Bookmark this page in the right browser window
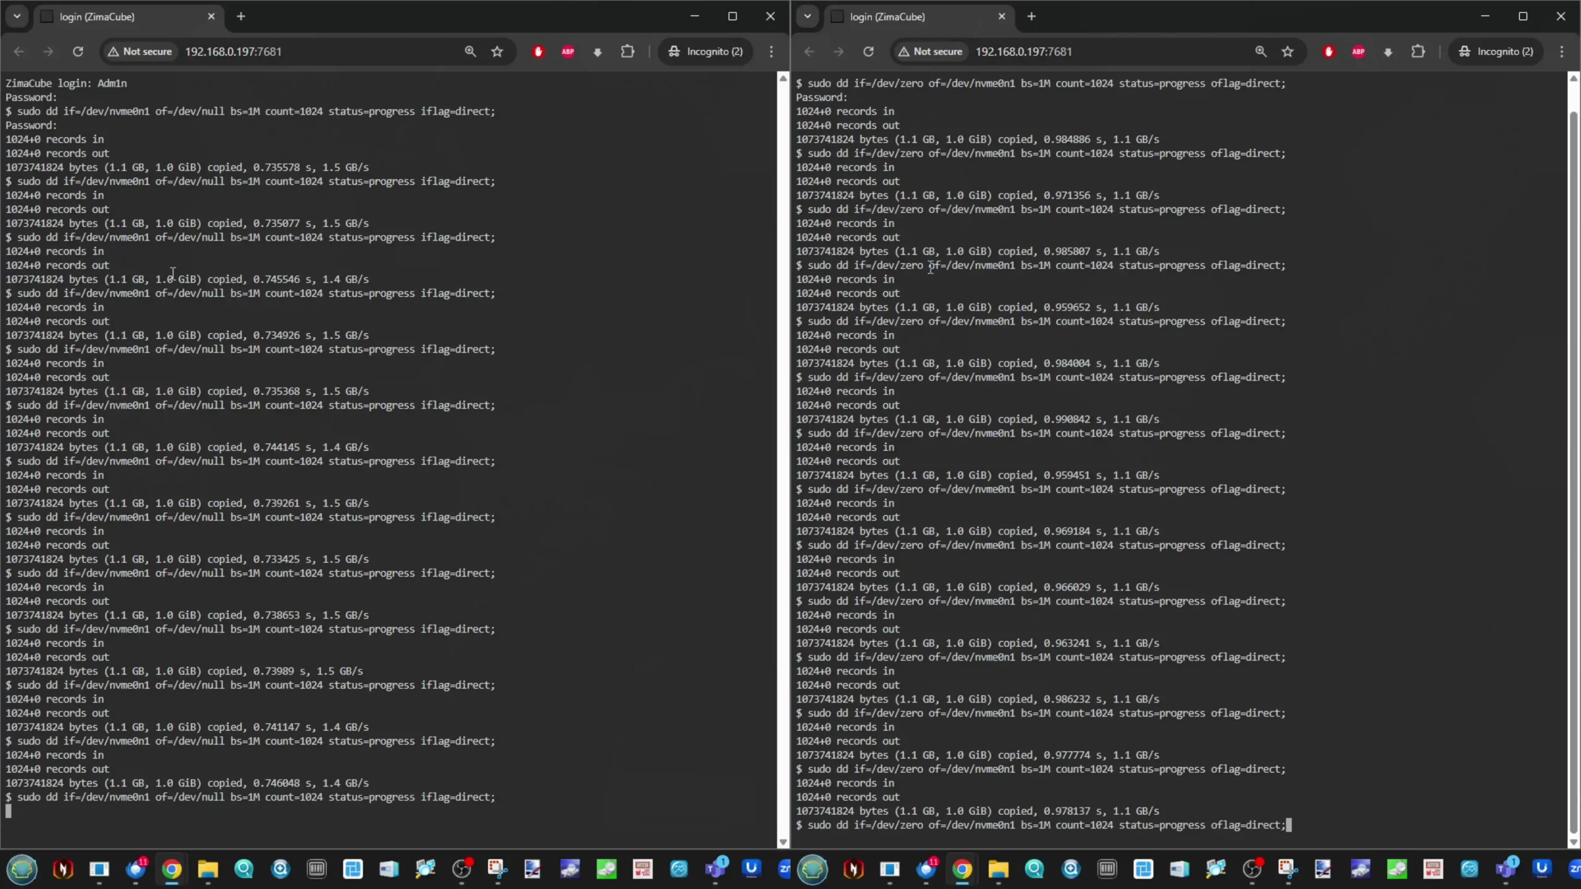Viewport: 1581px width, 889px height. pos(1288,51)
